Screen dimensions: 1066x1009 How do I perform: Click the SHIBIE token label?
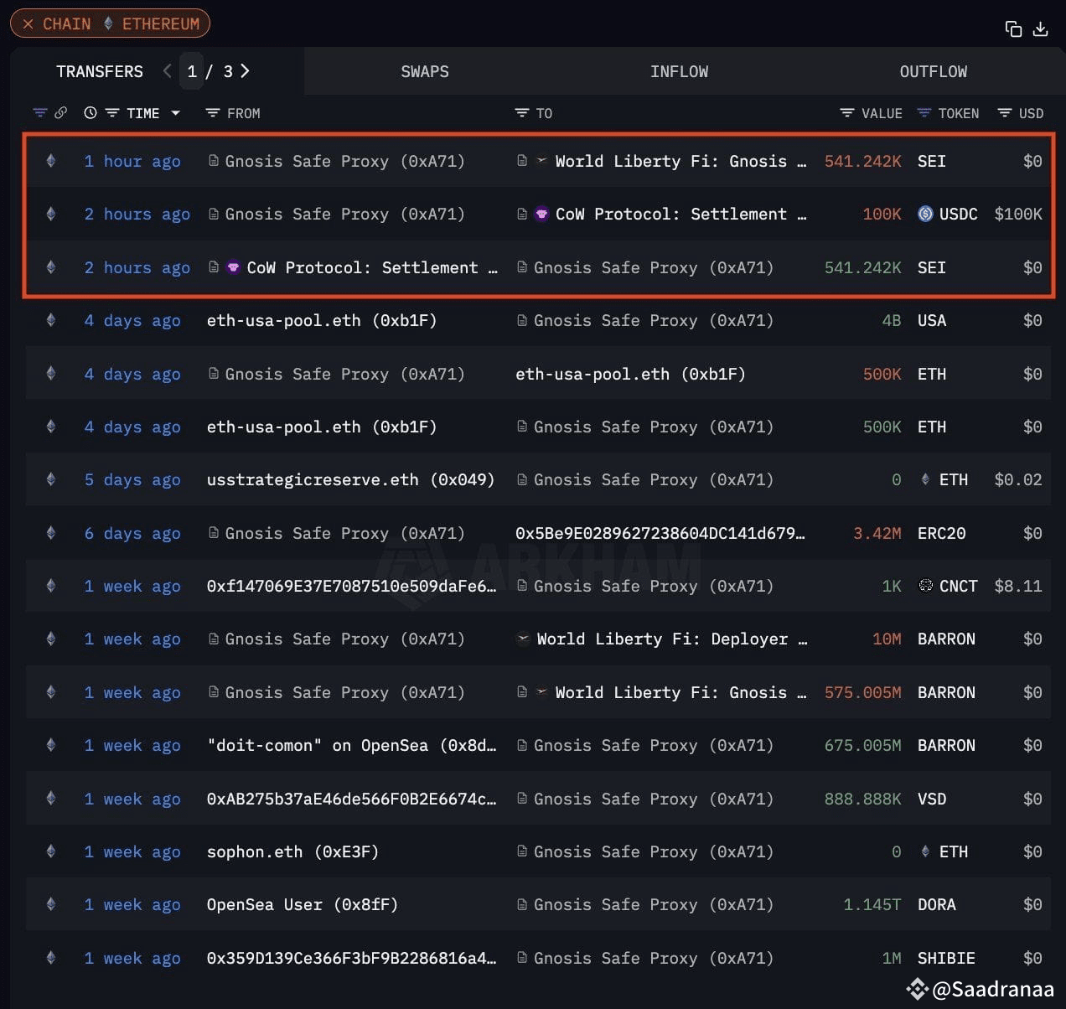pos(946,958)
